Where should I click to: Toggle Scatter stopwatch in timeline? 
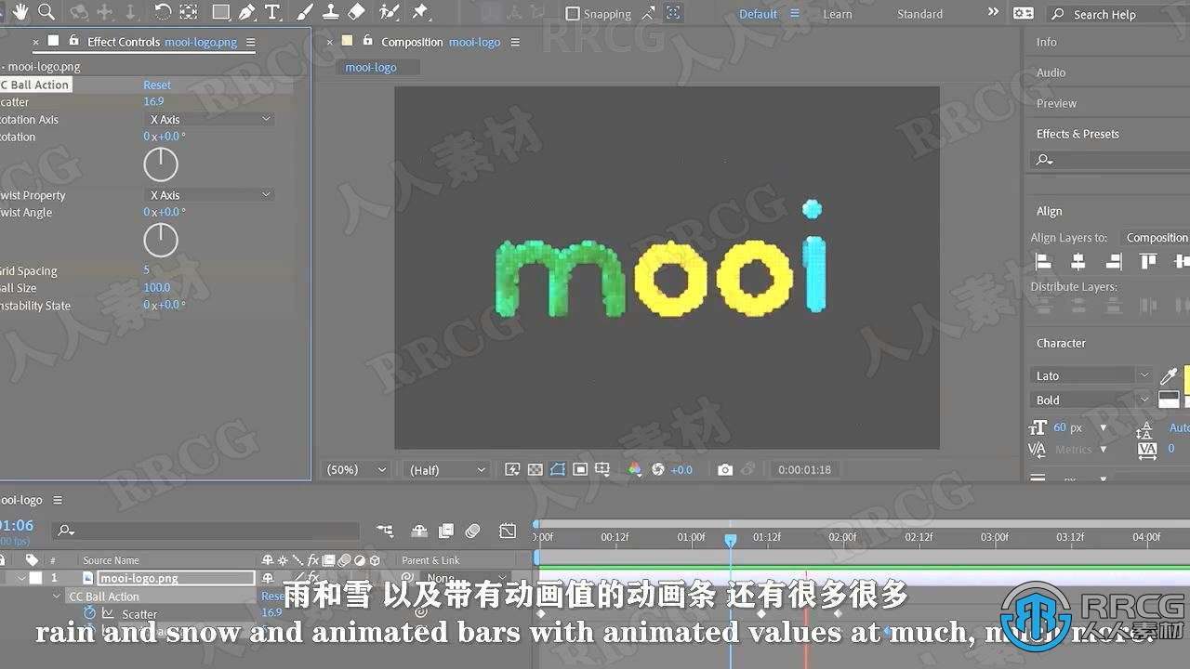click(90, 613)
